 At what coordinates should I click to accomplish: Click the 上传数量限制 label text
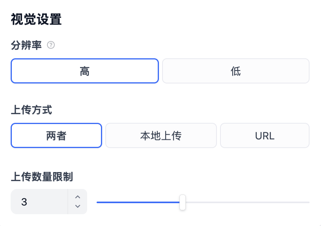(41, 177)
